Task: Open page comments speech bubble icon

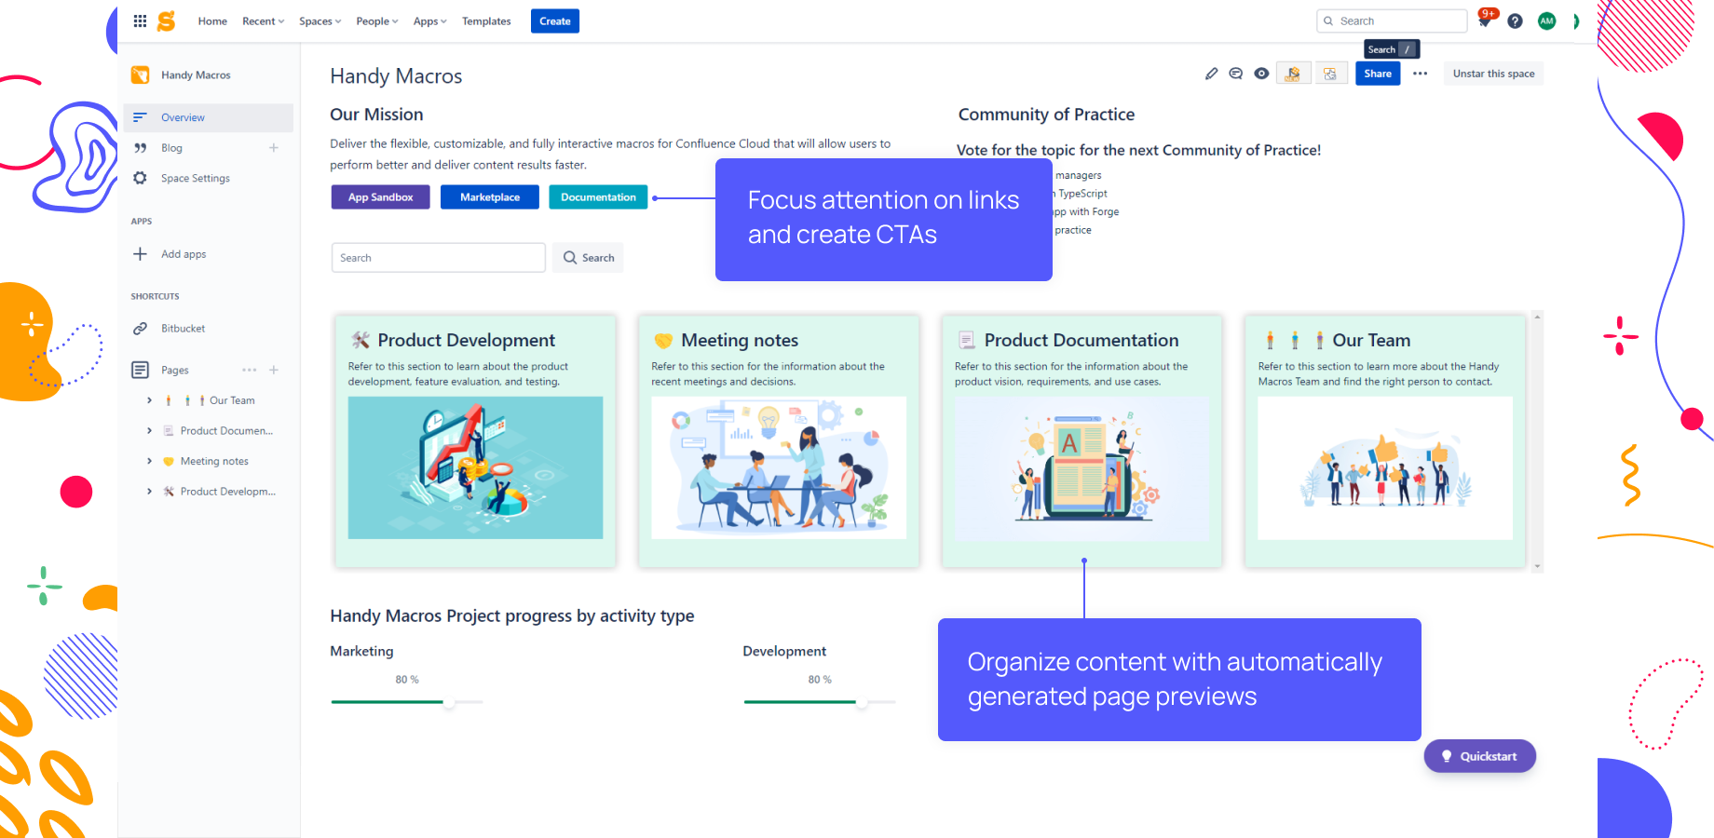Action: tap(1236, 74)
